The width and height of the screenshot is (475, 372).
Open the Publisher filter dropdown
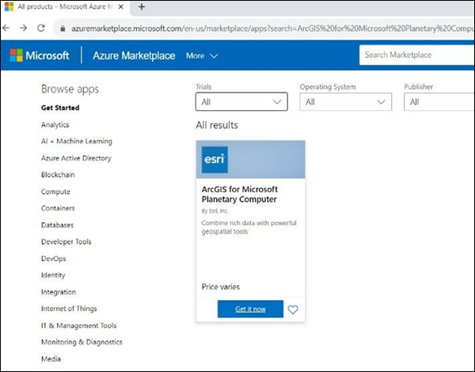tap(439, 102)
